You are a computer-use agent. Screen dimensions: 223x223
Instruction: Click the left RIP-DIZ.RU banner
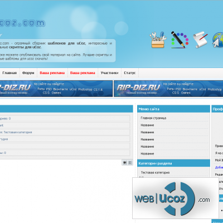(x=56, y=89)
